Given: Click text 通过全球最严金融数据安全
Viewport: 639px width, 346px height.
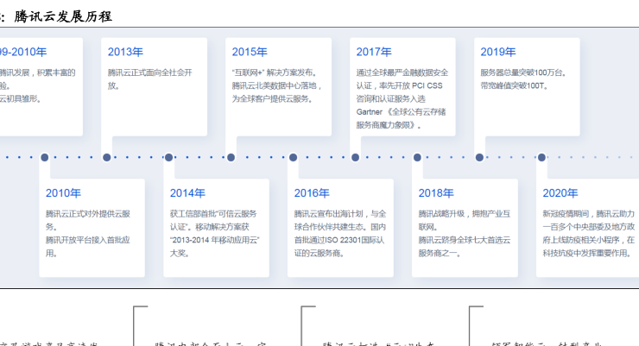Looking at the screenshot, I should [x=402, y=72].
